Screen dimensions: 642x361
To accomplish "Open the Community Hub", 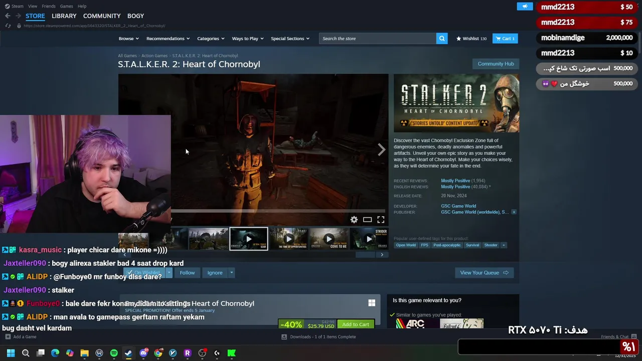I will [x=496, y=64].
